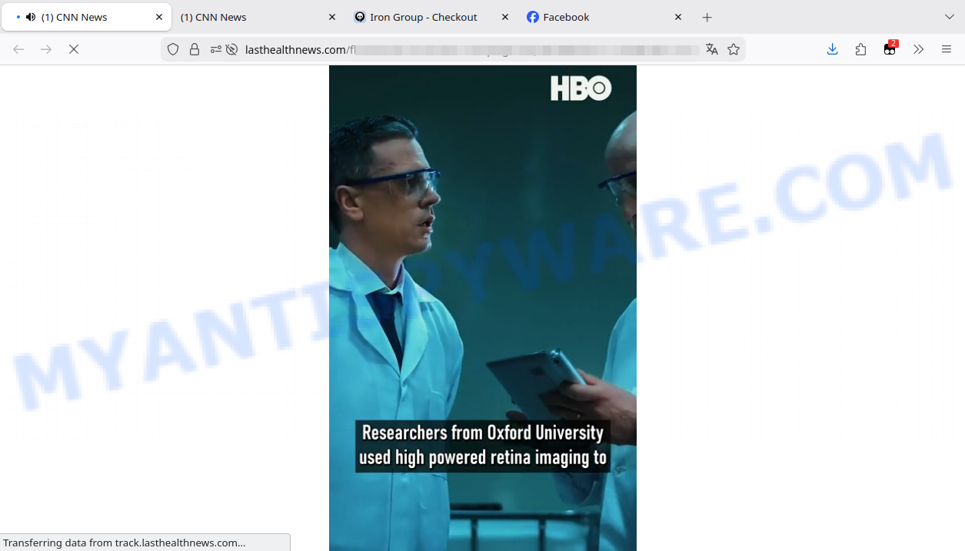Click the extension icon with red badge
This screenshot has width=965, height=551.
[x=890, y=49]
